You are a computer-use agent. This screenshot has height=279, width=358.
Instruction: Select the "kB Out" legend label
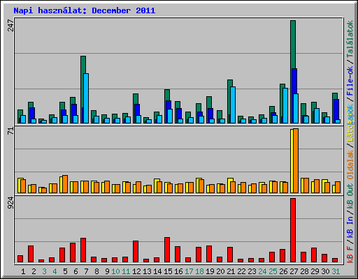(350, 197)
